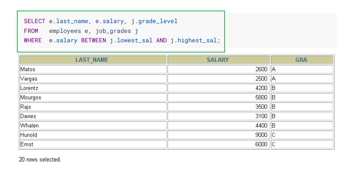The width and height of the screenshot is (350, 174).
Task: Select the Ernst last name cell
Action: 93,144
